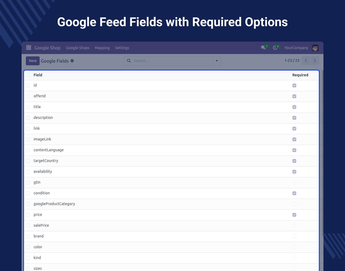The width and height of the screenshot is (345, 271).
Task: Select the description row checkbox
Action: pyautogui.click(x=28, y=118)
